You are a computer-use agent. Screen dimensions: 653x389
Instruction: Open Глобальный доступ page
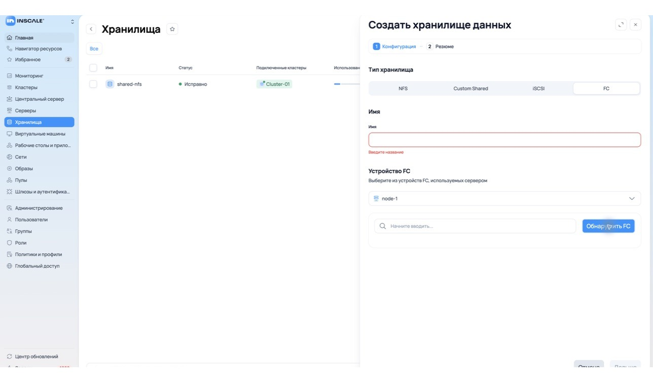pyautogui.click(x=39, y=266)
